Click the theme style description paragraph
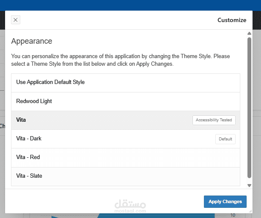This screenshot has height=218, width=261. pyautogui.click(x=121, y=60)
